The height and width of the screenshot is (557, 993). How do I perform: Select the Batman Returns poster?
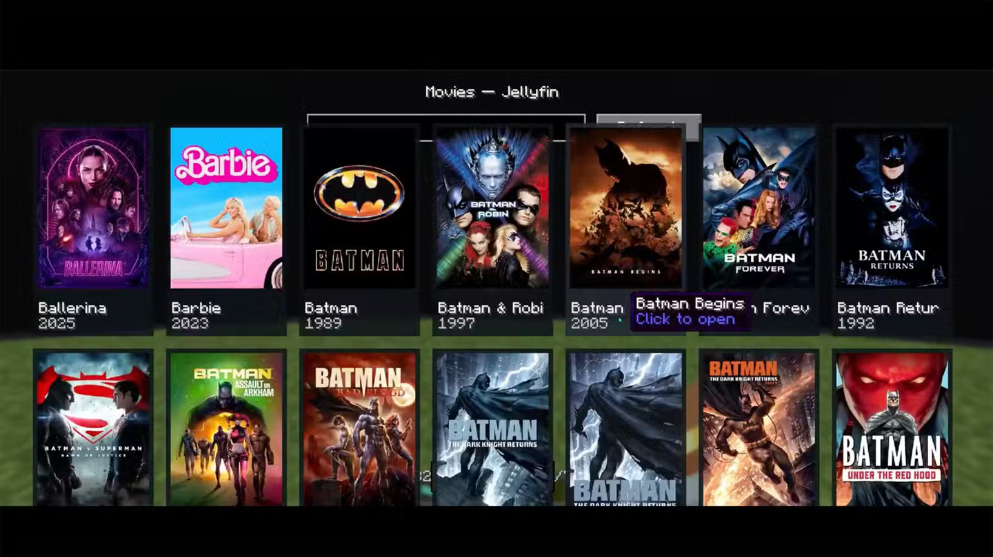[x=892, y=208]
